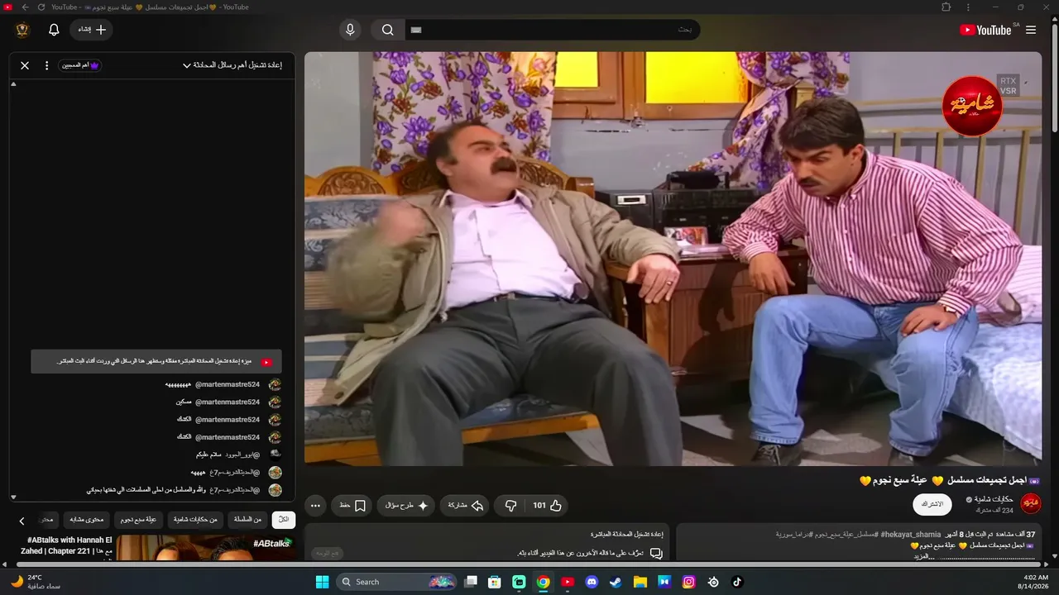Select the من السلسلة filter chip
The height and width of the screenshot is (595, 1059).
point(247,520)
